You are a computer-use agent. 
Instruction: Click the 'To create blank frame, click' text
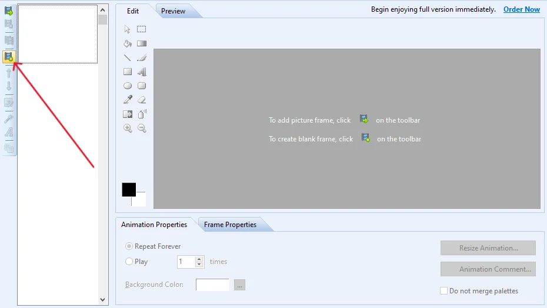(x=311, y=139)
